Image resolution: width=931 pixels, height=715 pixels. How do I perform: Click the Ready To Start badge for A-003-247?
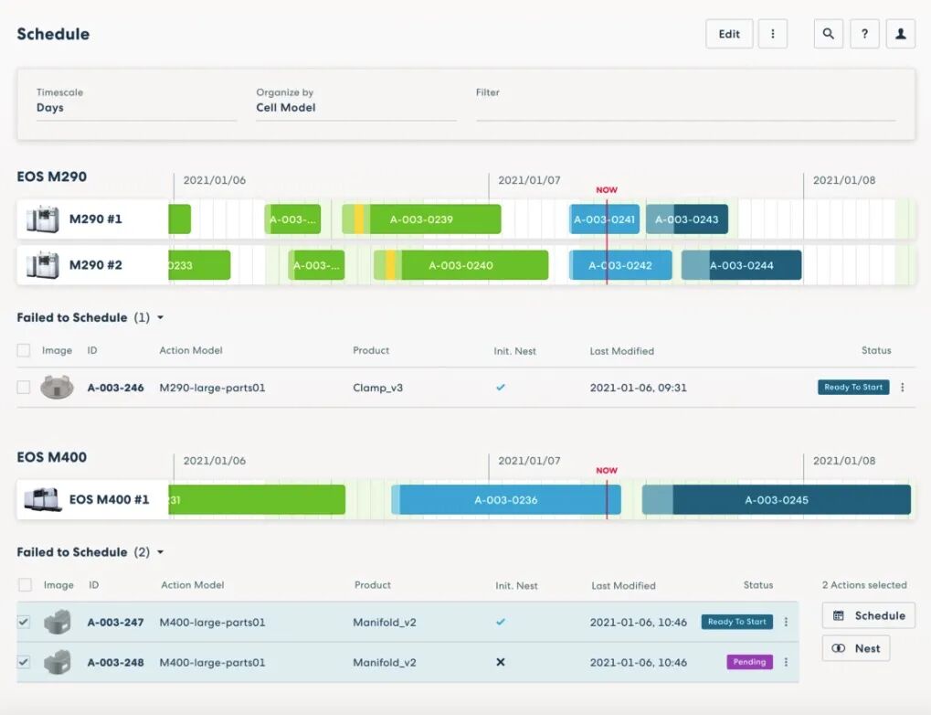[x=736, y=622]
